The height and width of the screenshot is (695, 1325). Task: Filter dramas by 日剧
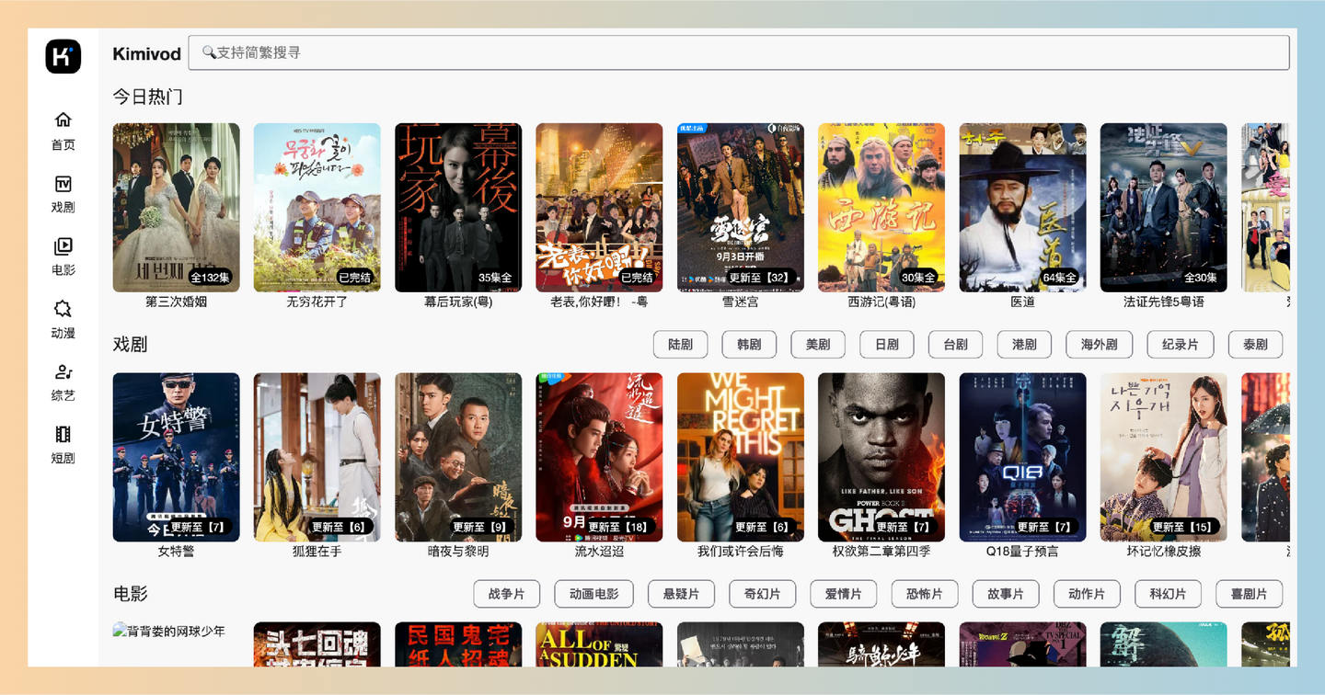pos(887,345)
